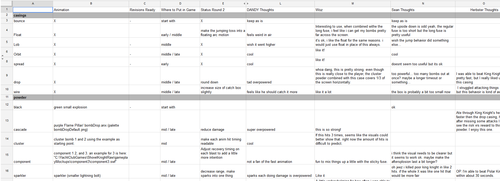This screenshot has width=500, height=181.
Task: Select column M header
Action: 353,4
